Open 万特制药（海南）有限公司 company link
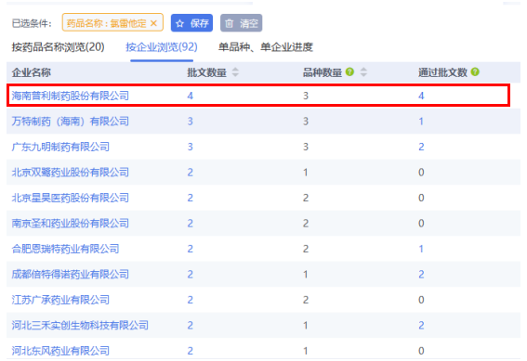The height and width of the screenshot is (361, 527). pos(71,122)
